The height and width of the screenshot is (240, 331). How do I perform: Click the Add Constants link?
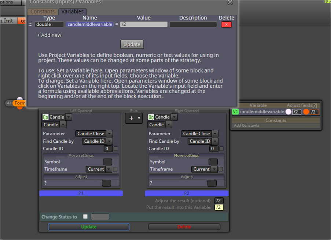(x=246, y=126)
